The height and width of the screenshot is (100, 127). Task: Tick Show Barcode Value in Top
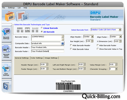click(x=98, y=49)
